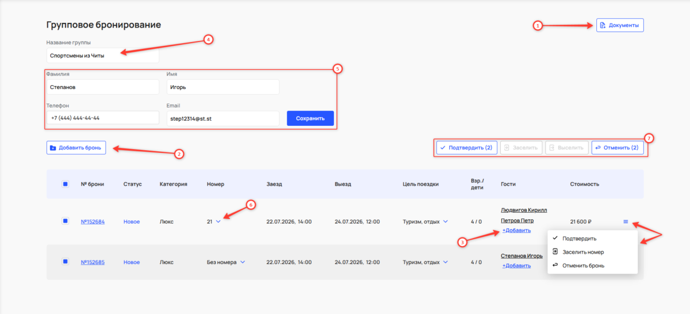Click the Стоимость column header
The image size is (690, 314).
(x=584, y=185)
